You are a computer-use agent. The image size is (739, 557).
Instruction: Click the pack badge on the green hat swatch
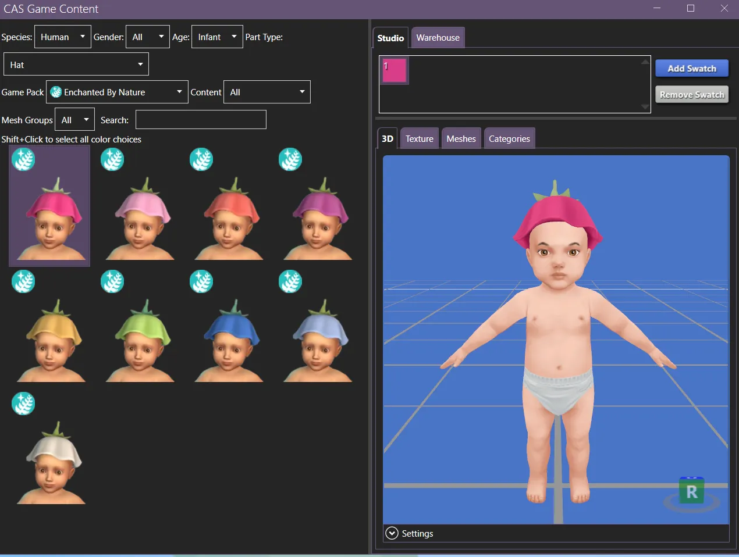tap(112, 281)
